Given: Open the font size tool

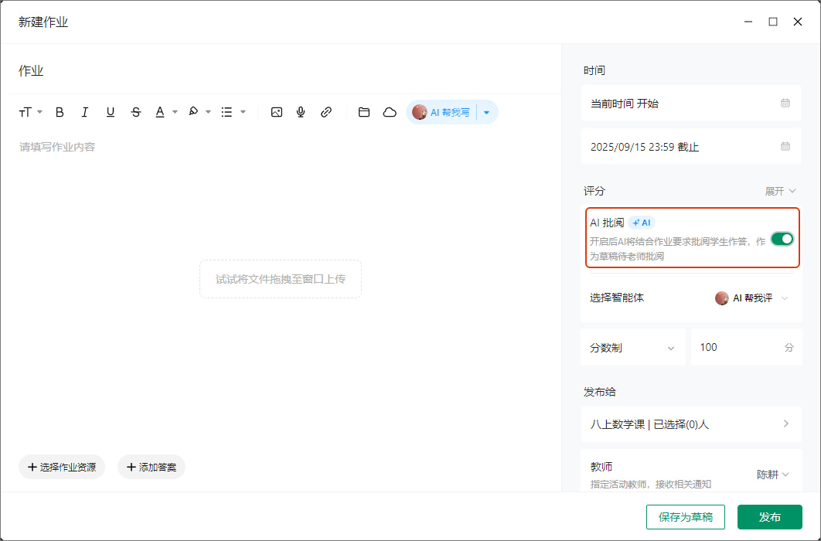Looking at the screenshot, I should (30, 112).
